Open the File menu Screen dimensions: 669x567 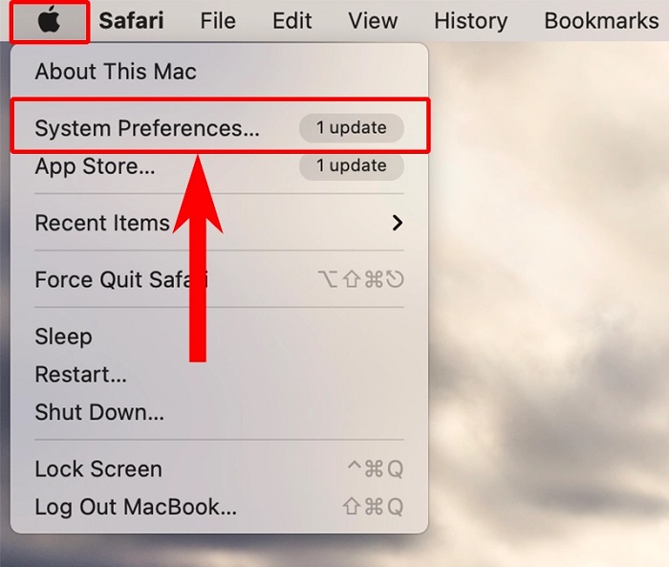218,21
